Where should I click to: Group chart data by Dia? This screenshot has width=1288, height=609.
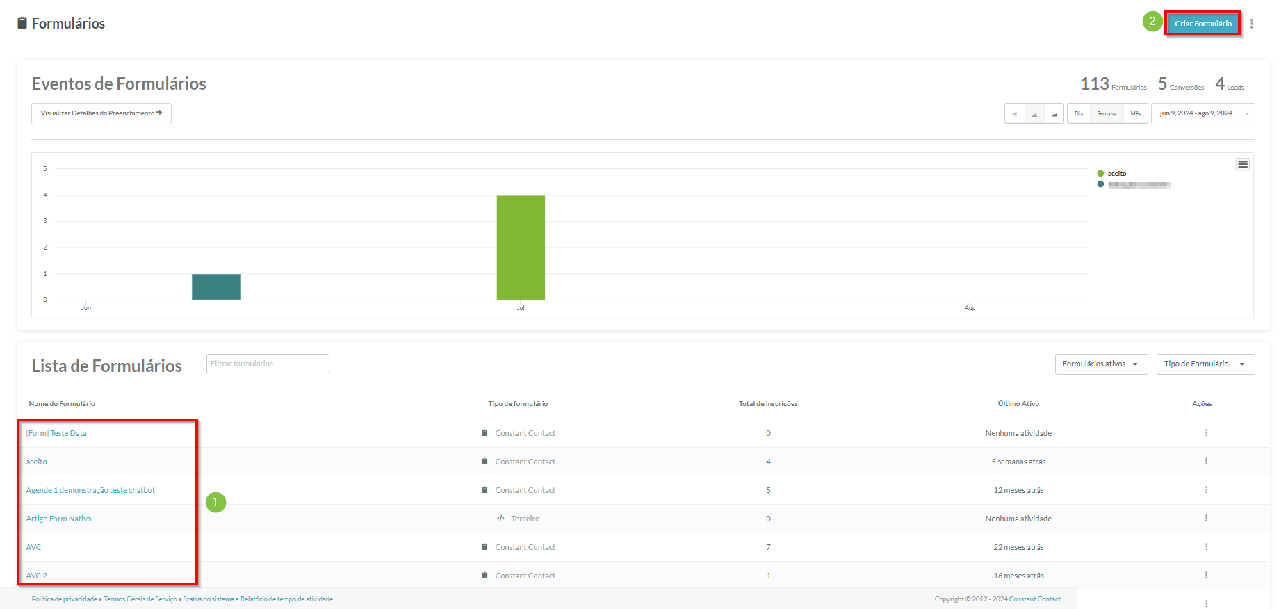pos(1078,114)
